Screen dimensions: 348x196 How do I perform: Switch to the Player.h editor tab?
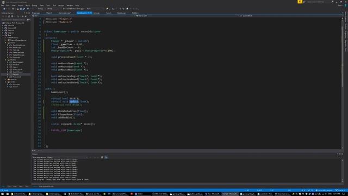click(49, 13)
